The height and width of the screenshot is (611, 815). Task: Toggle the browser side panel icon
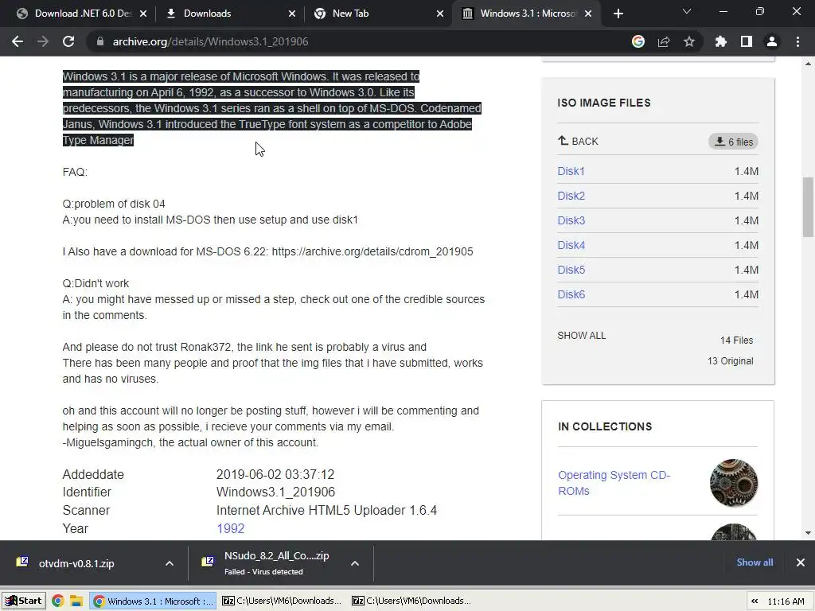[747, 41]
